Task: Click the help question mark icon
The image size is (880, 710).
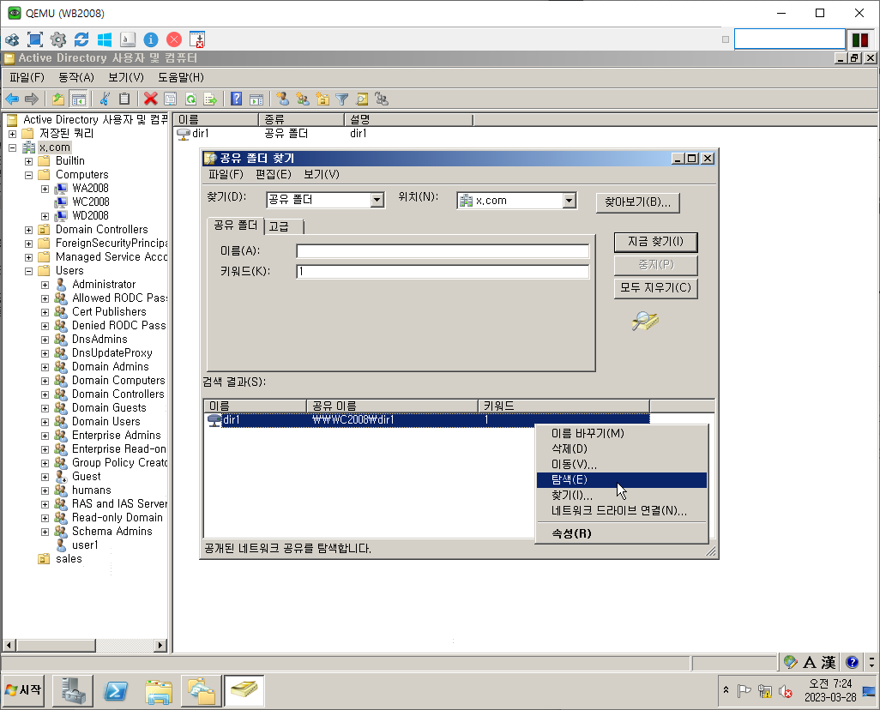Action: (236, 99)
